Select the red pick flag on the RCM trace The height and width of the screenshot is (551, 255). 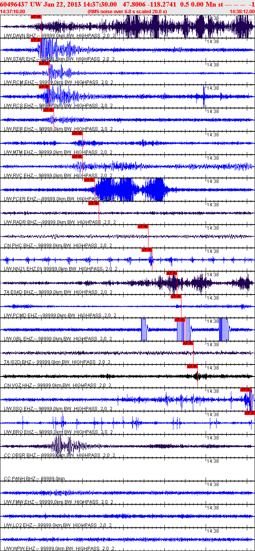pos(44,63)
